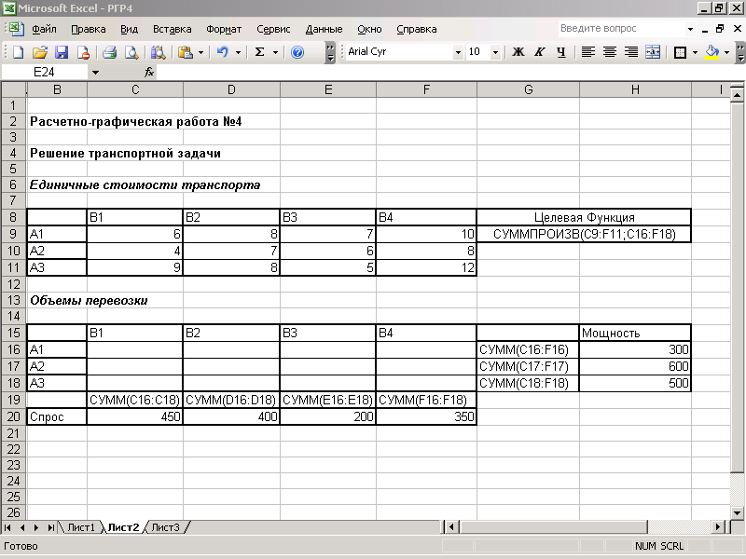The image size is (746, 559).
Task: Open the Arial Cyr font name dropdown
Action: 458,52
